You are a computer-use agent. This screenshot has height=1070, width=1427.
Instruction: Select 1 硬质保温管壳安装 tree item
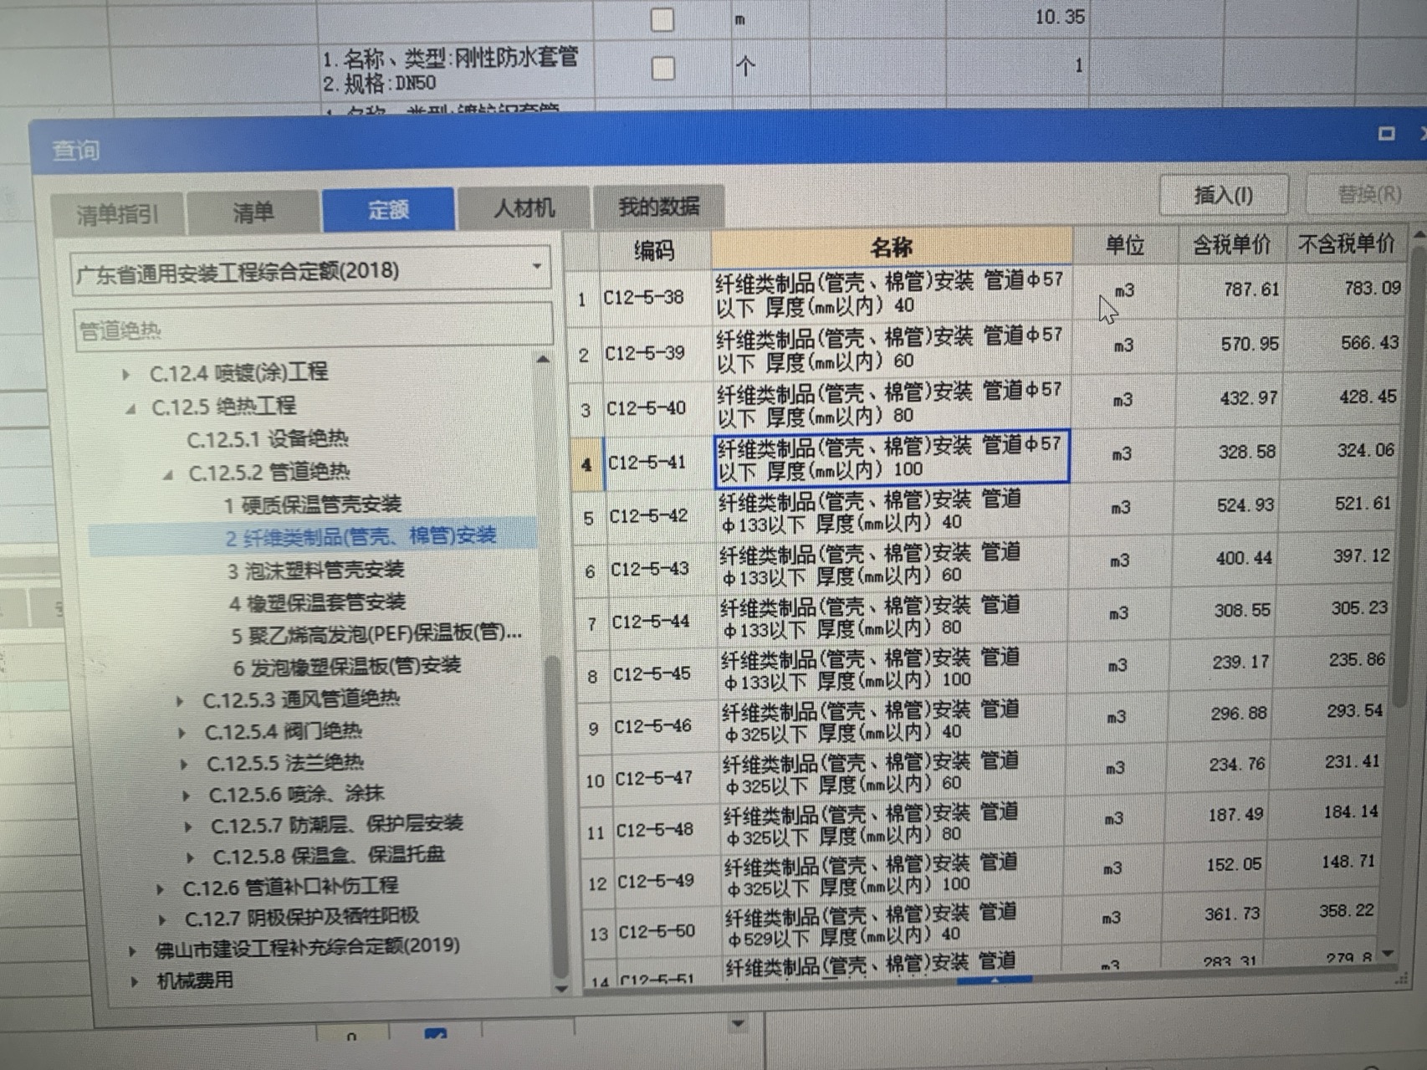313,504
